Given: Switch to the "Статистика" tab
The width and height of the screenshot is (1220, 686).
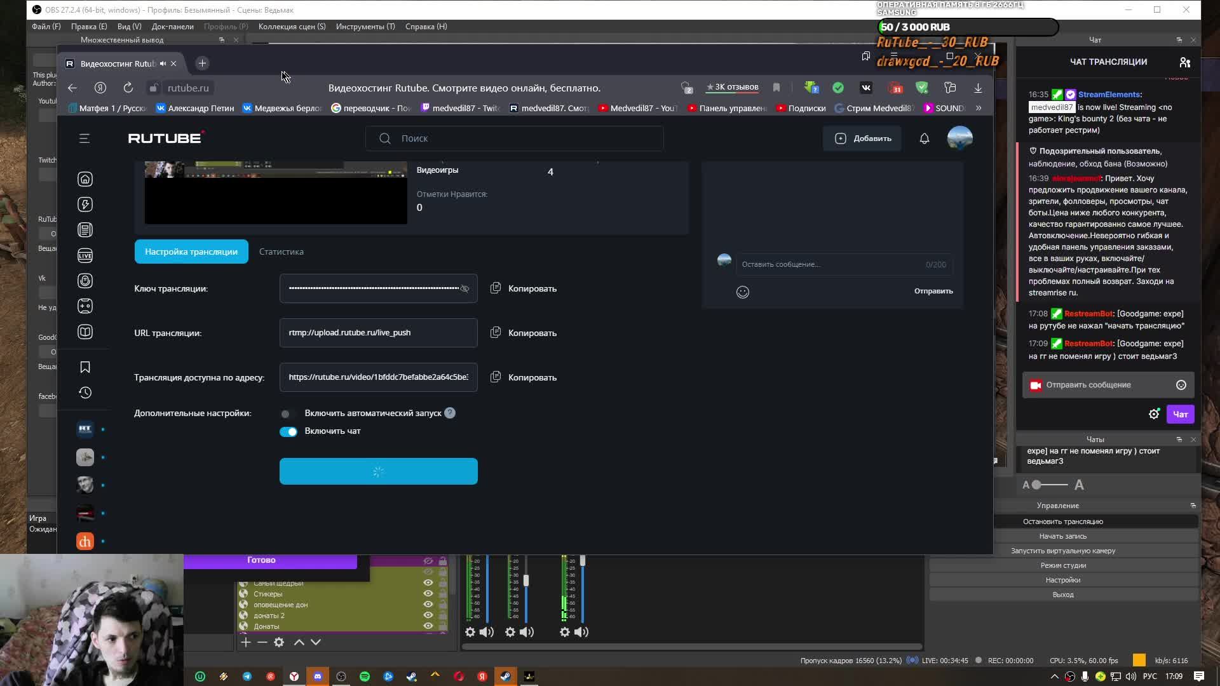Looking at the screenshot, I should tap(281, 252).
